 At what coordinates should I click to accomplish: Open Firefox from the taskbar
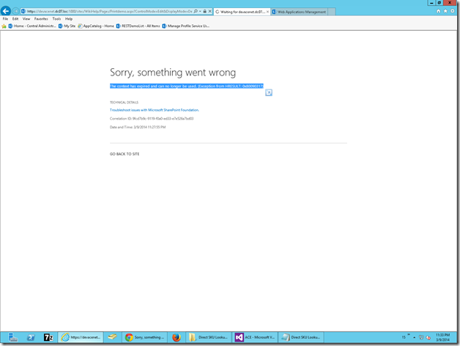click(177, 337)
